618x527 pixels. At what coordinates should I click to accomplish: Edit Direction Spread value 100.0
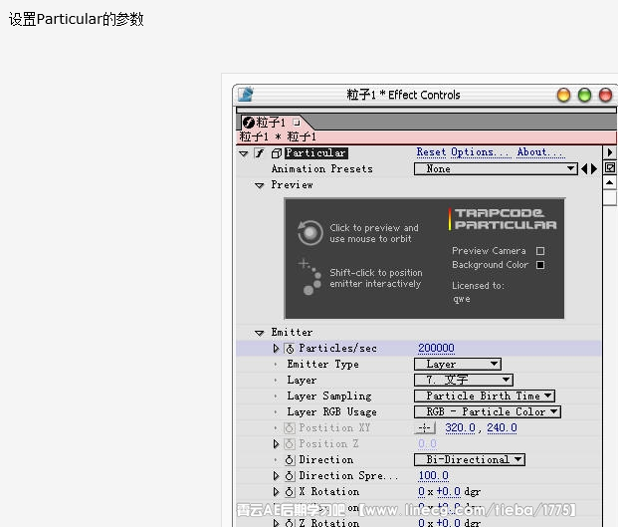[433, 475]
